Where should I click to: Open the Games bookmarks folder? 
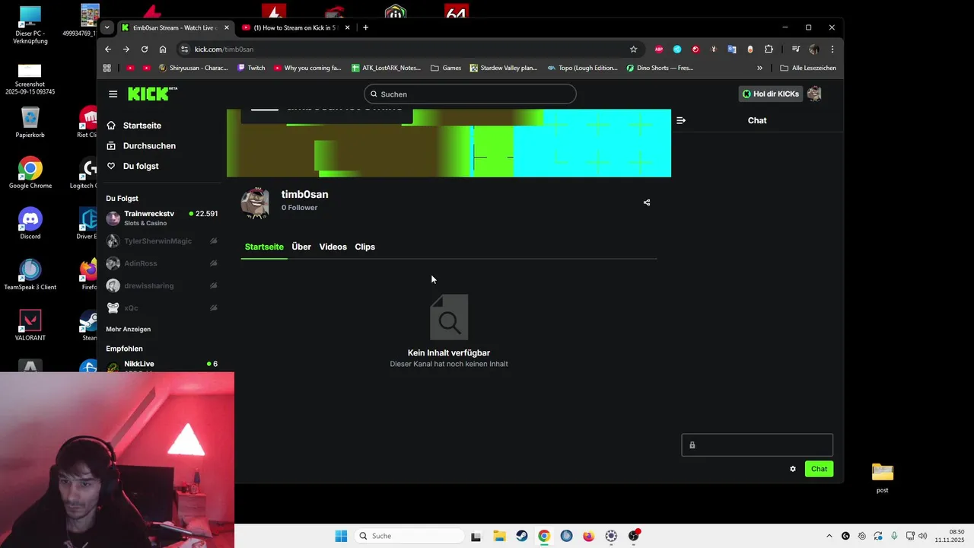pos(446,68)
